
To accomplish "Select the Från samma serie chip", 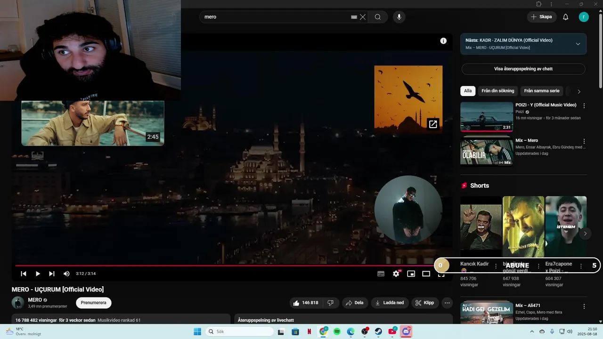I will 542,91.
